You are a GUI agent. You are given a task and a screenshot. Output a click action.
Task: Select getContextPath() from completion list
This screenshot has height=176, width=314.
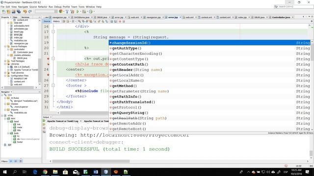pyautogui.click(x=209, y=64)
